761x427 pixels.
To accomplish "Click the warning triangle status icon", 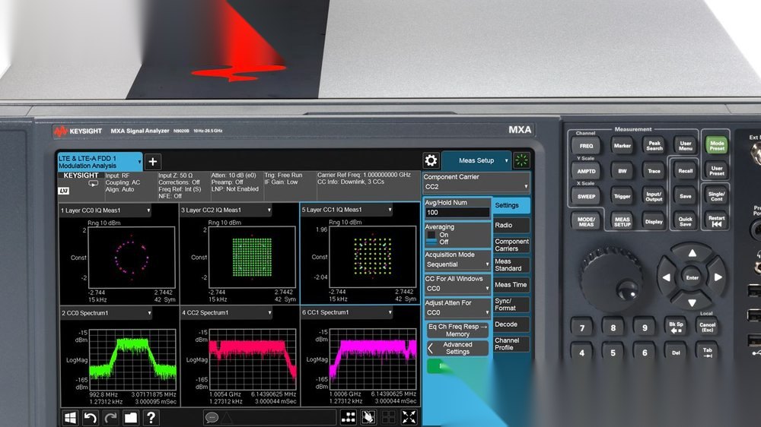I will click(227, 417).
